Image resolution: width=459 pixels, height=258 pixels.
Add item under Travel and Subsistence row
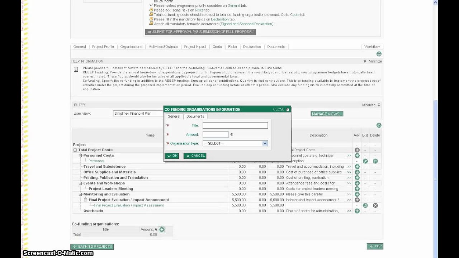tap(357, 167)
